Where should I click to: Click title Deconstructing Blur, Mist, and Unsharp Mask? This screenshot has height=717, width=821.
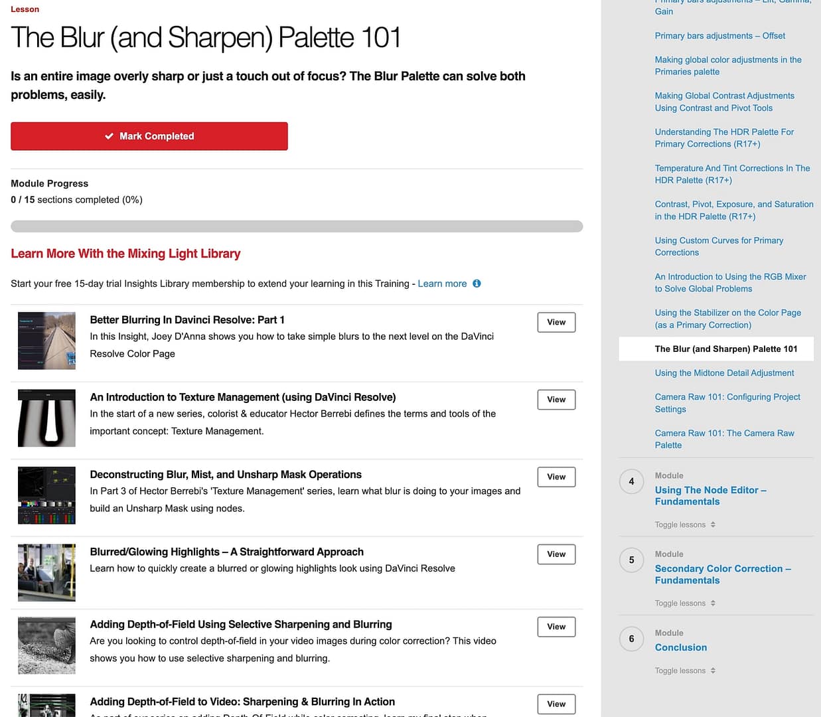click(226, 475)
